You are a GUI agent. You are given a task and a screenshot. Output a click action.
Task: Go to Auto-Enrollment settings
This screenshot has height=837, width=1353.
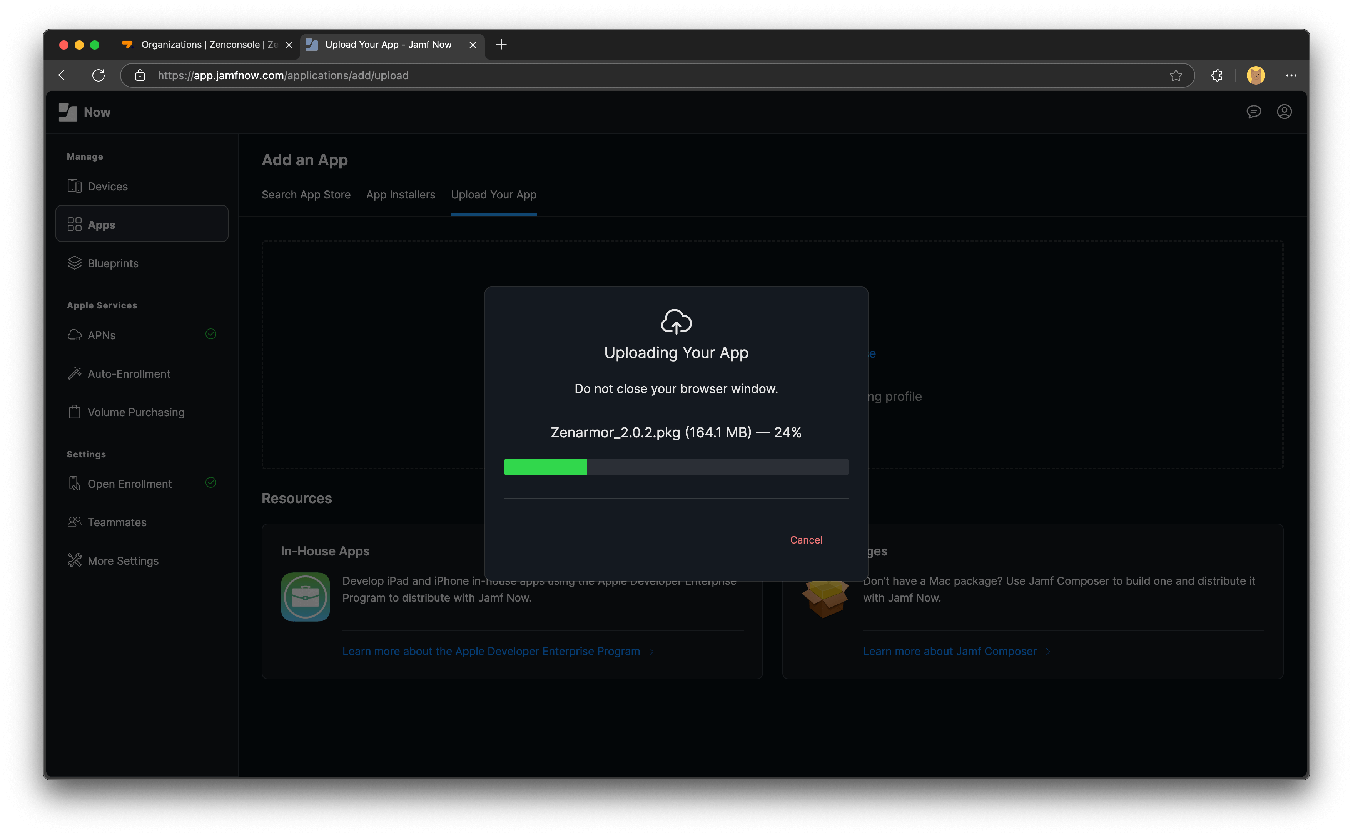pos(129,373)
